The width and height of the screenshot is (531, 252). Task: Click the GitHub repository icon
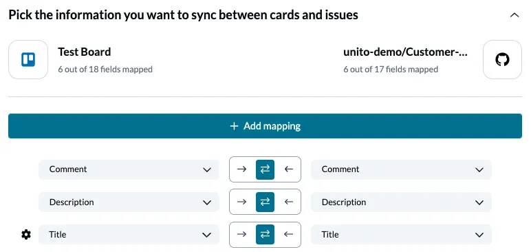tap(502, 60)
